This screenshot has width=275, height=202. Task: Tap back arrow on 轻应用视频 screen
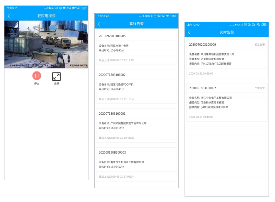coord(9,16)
